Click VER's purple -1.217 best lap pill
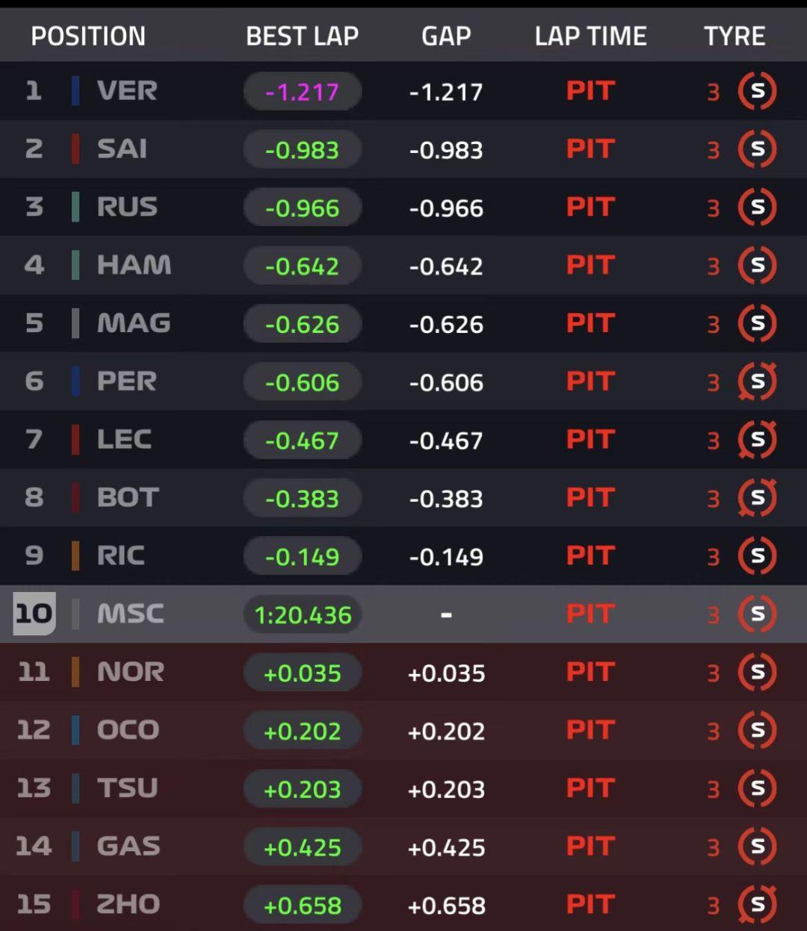Viewport: 807px width, 931px height. 303,92
